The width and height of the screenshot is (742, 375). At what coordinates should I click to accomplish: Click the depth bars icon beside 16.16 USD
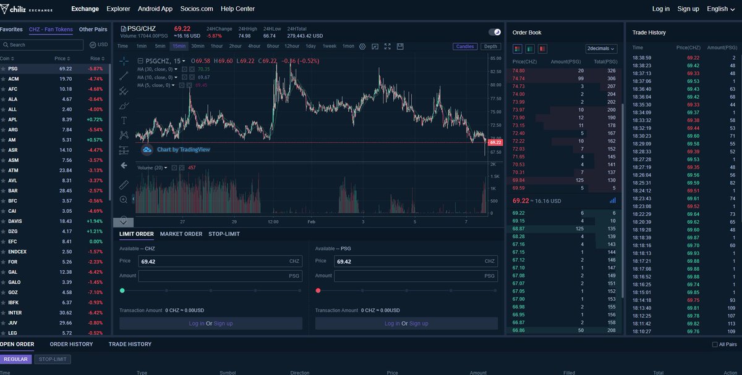[613, 200]
